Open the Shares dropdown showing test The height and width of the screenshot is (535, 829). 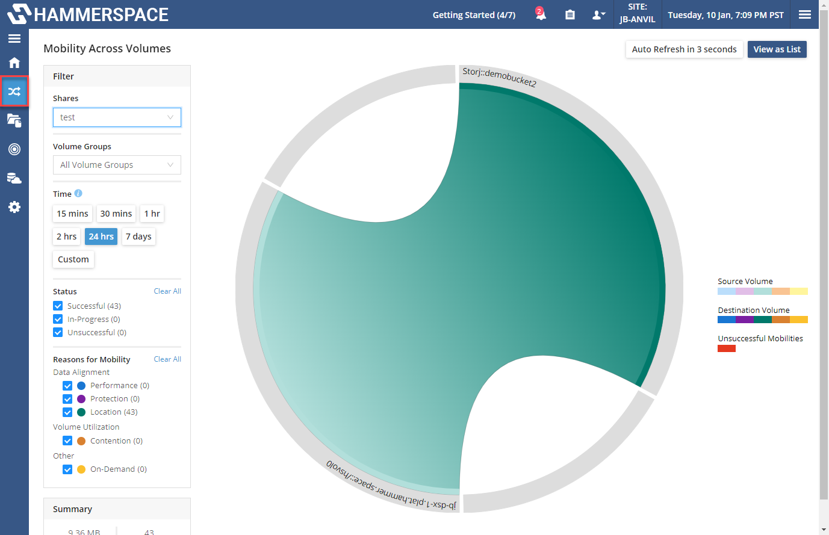click(117, 117)
